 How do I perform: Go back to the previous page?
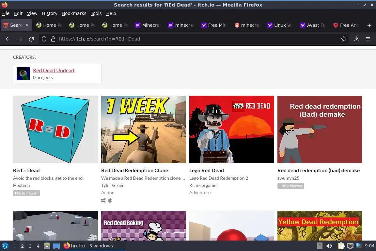(x=8, y=39)
